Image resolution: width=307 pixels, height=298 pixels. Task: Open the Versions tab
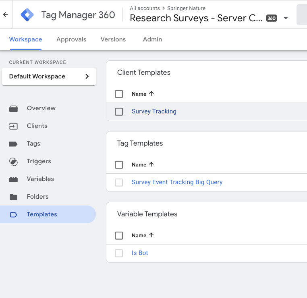point(113,39)
